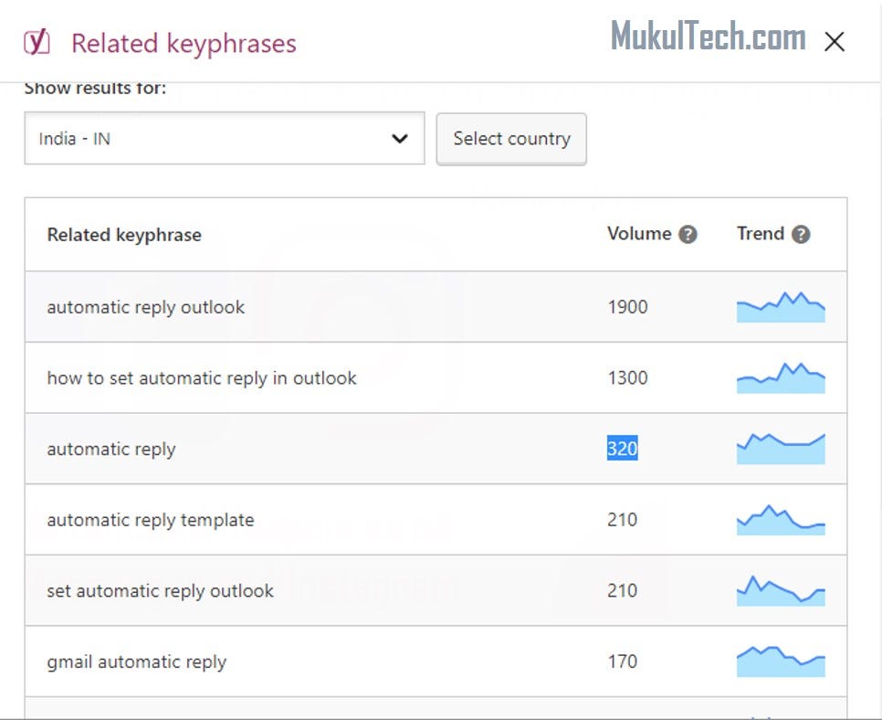Open the Volume help question icon
Screen dimensions: 882x720
click(688, 234)
